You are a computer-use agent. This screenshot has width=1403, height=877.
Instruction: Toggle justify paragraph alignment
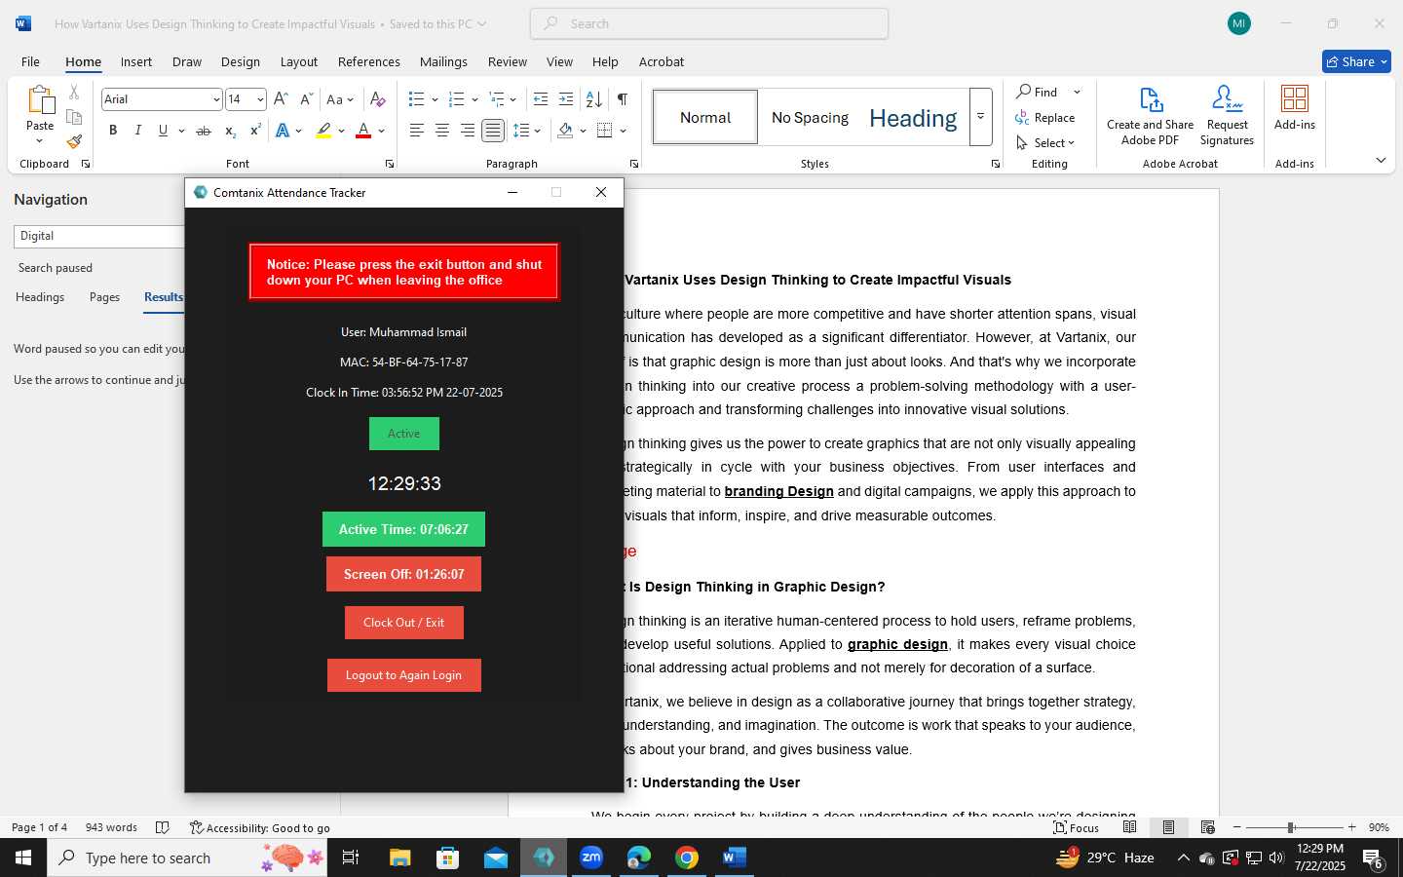pyautogui.click(x=493, y=131)
